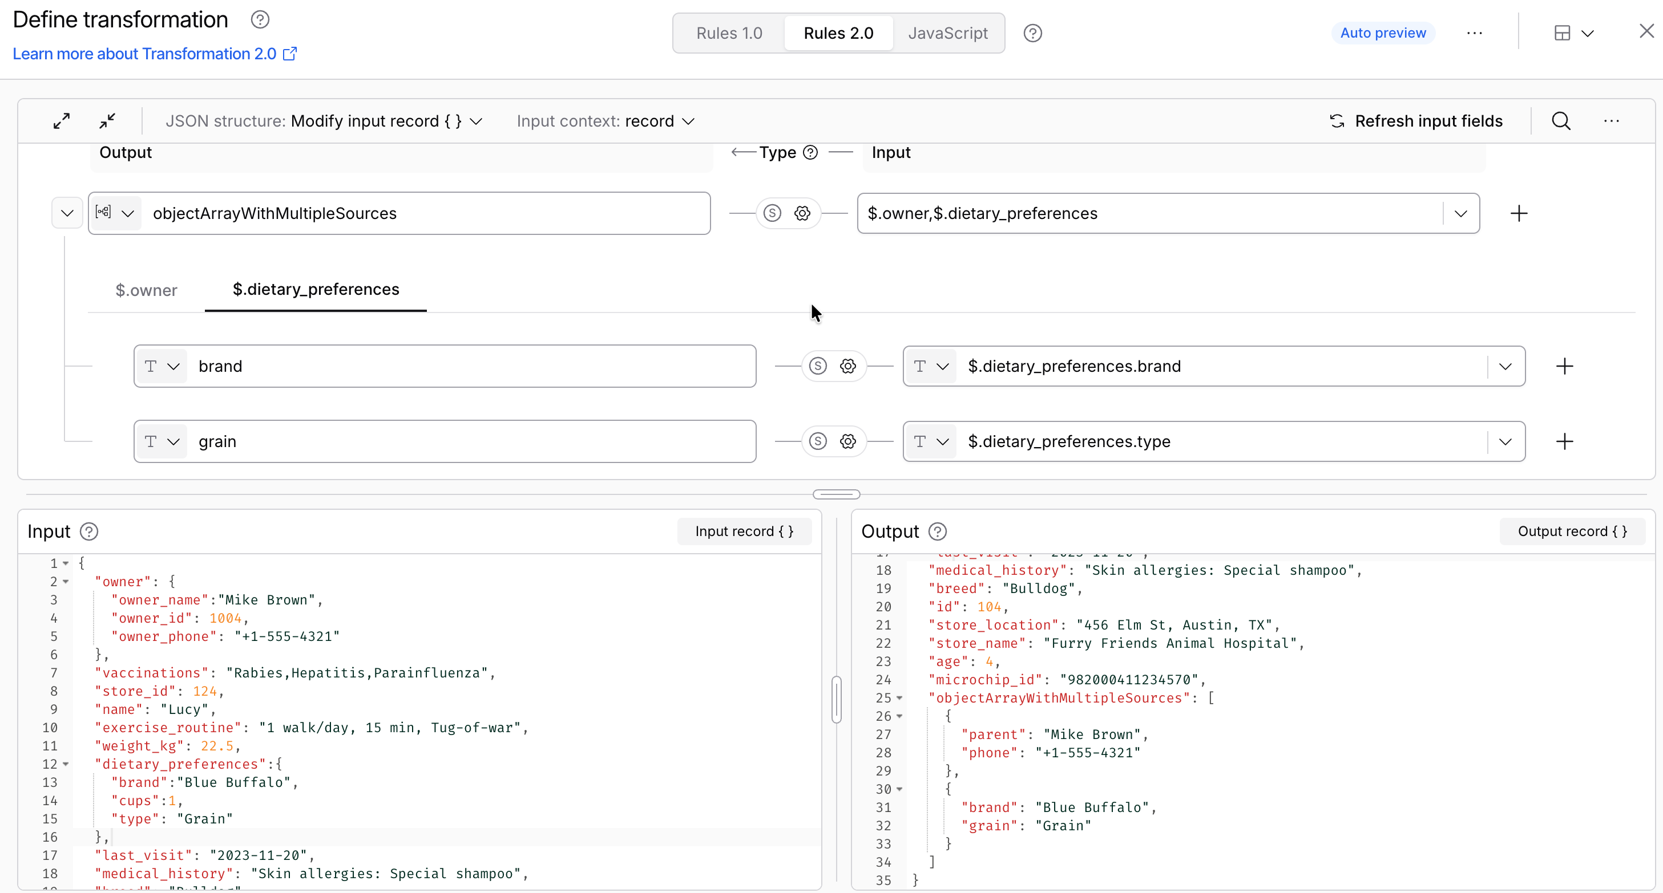Fold line 25 objectArrayWithMultipleSources in Output
Image resolution: width=1663 pixels, height=893 pixels.
point(899,698)
